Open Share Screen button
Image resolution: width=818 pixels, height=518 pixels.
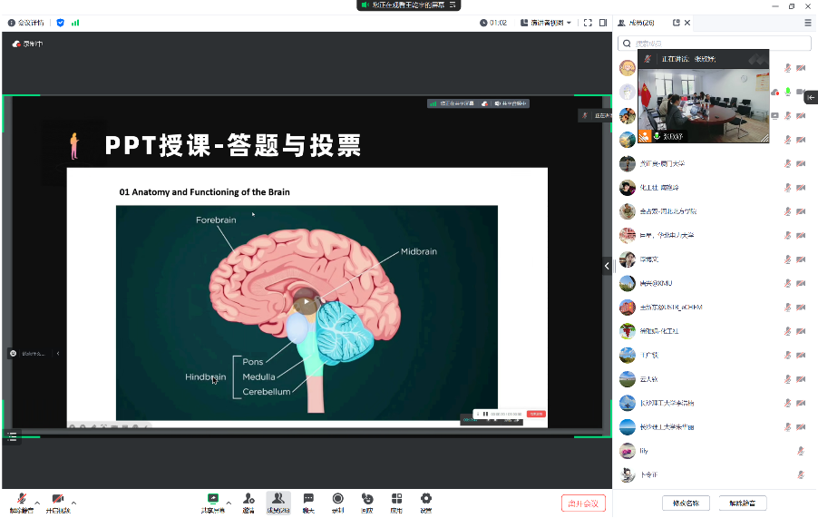click(213, 500)
